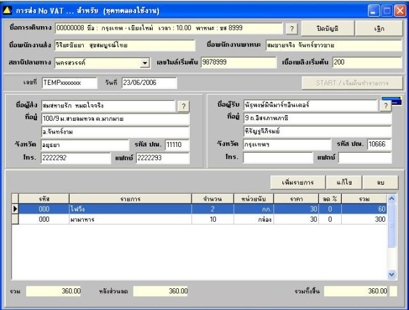Click the sender โทร. field 2222292
Screen dimensions: 409x310
click(x=75, y=158)
